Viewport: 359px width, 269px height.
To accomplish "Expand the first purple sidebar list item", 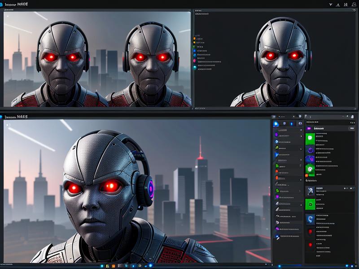I will 276,134.
